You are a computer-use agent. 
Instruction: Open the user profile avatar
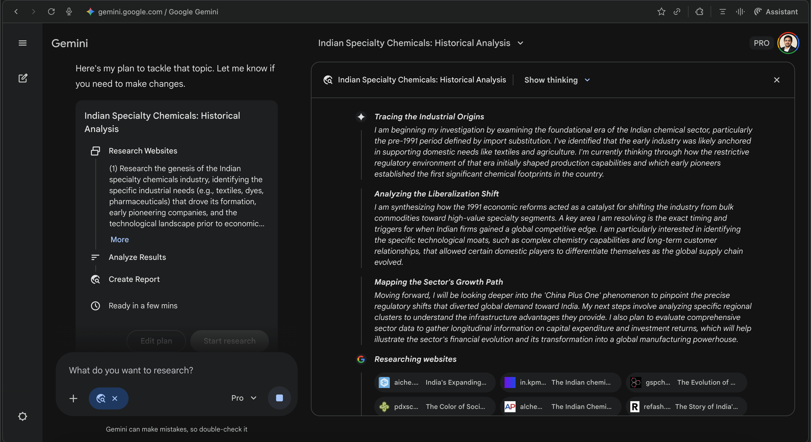pos(788,43)
